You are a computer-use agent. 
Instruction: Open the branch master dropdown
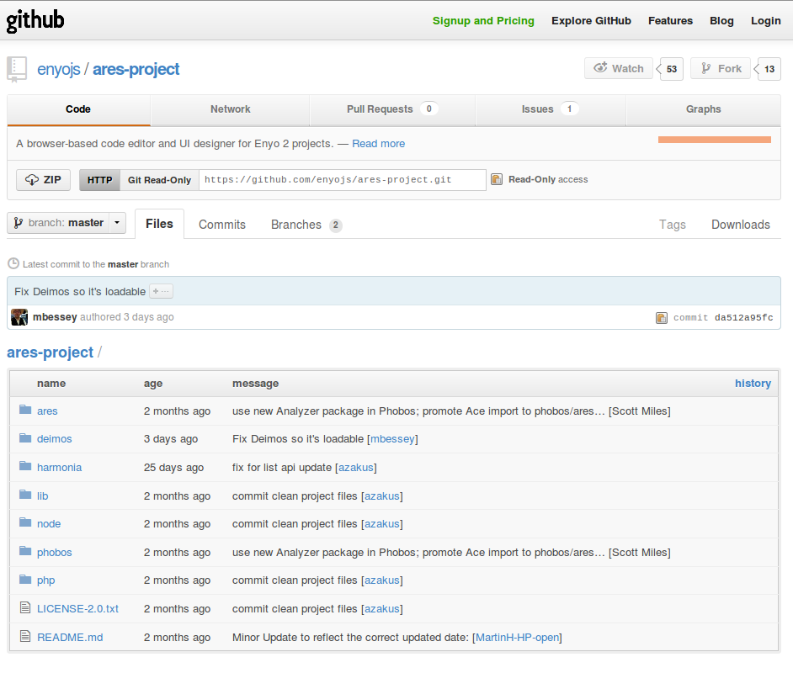[x=67, y=223]
